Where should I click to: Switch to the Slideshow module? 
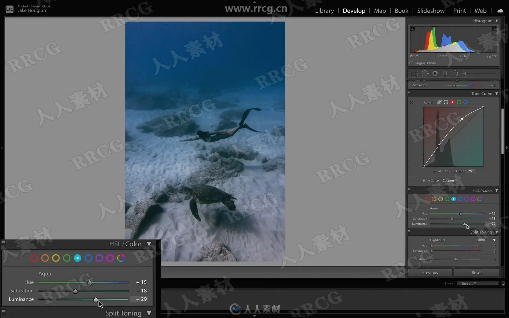[431, 11]
